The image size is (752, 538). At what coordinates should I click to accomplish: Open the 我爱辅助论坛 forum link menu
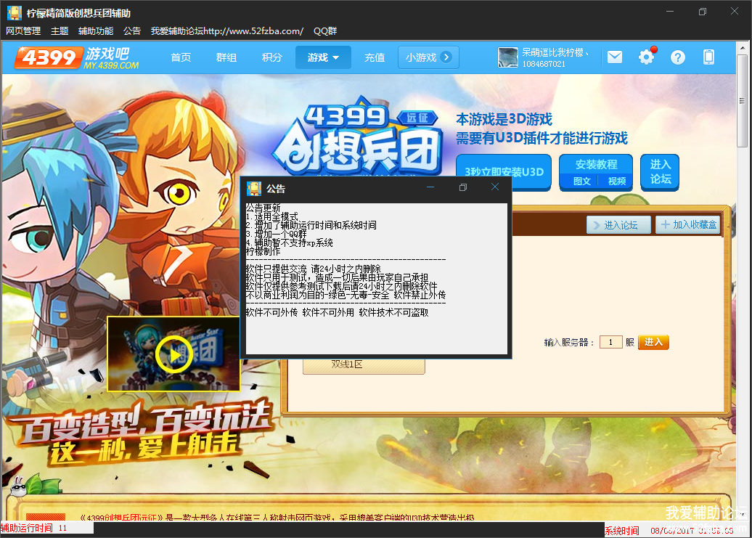(227, 31)
